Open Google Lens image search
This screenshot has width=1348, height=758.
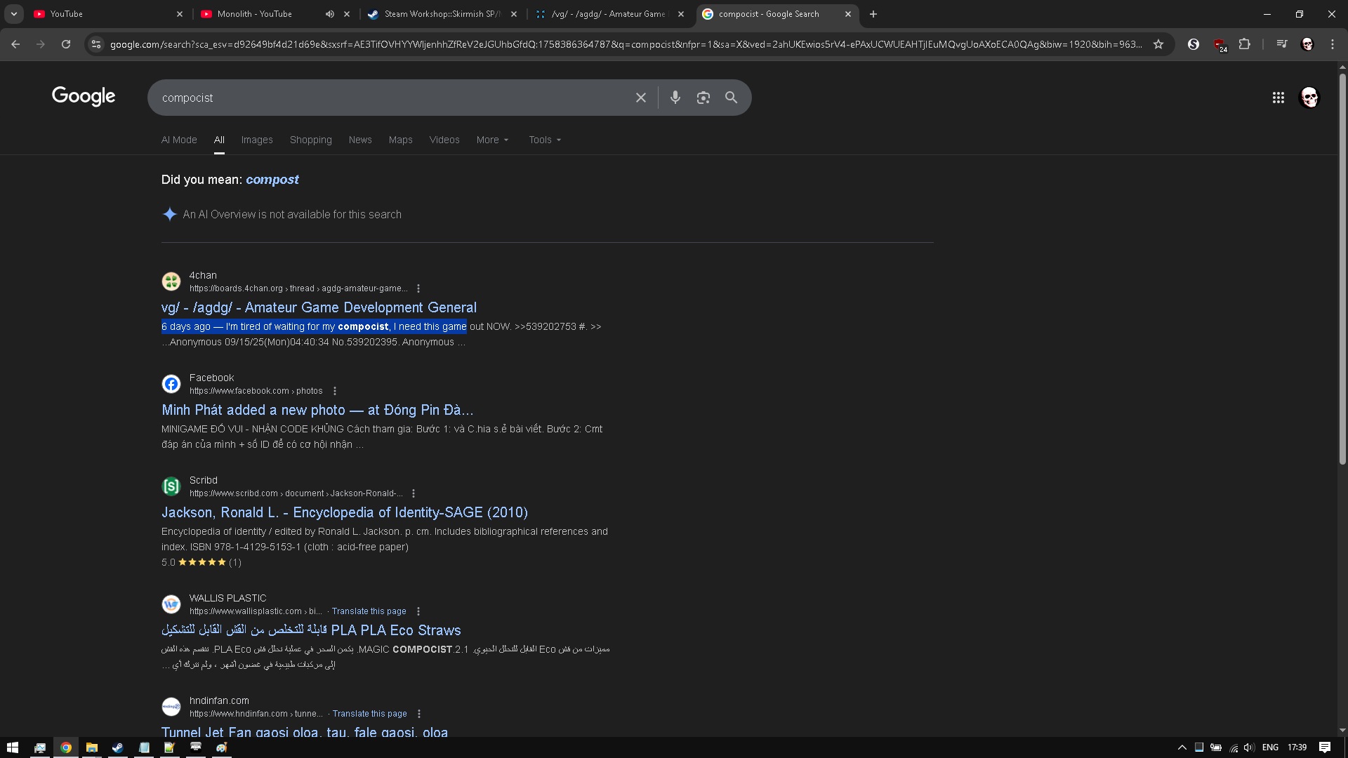pos(703,98)
